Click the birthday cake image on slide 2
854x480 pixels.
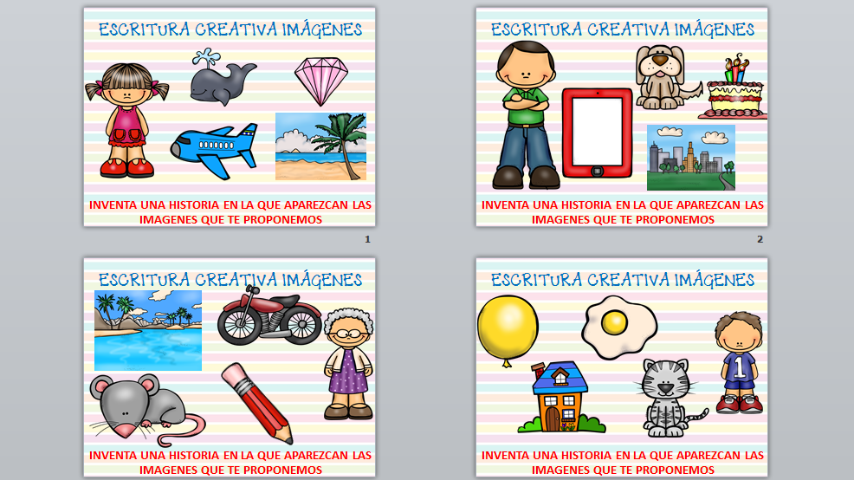point(733,88)
